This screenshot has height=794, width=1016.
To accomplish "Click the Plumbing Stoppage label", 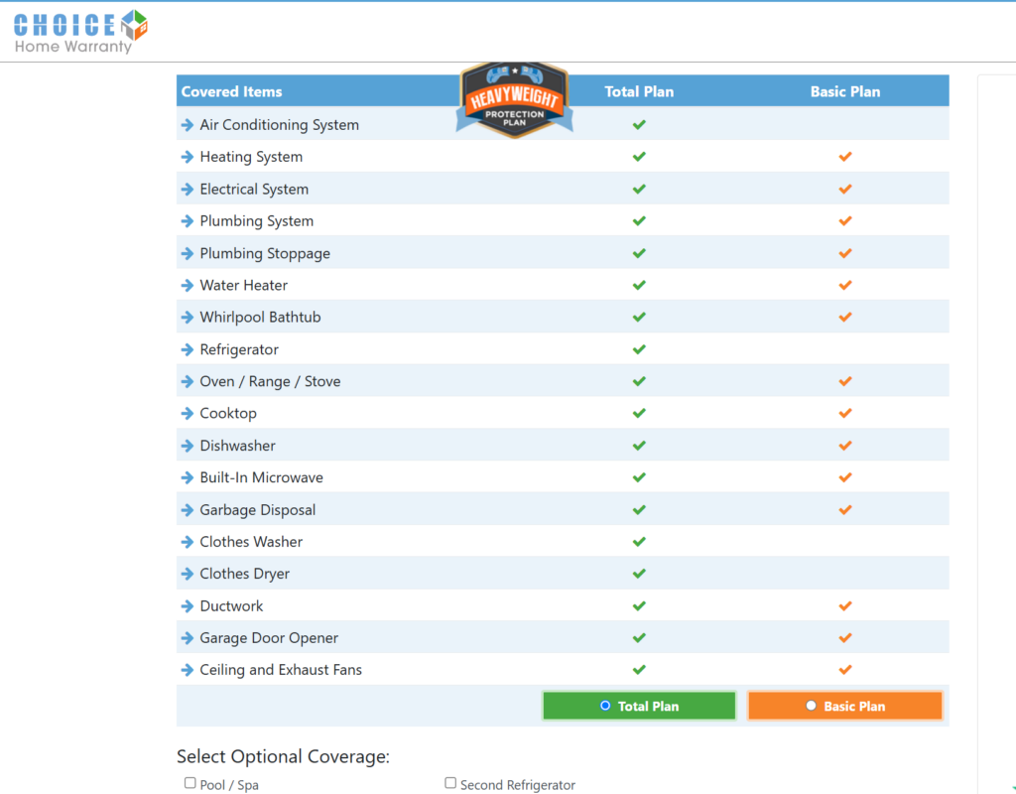I will [x=265, y=253].
